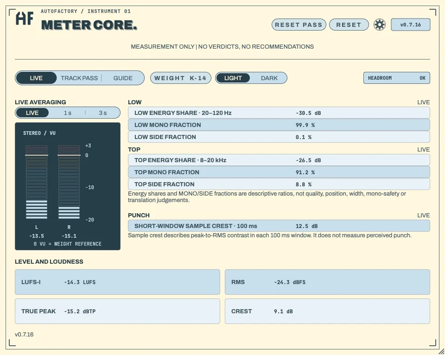Click the -30.5 dB low energy value
This screenshot has height=355, width=445.
click(x=308, y=113)
